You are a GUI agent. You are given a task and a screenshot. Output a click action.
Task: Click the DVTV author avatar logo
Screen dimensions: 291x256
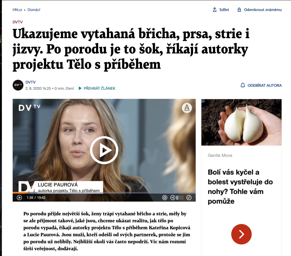(18, 85)
